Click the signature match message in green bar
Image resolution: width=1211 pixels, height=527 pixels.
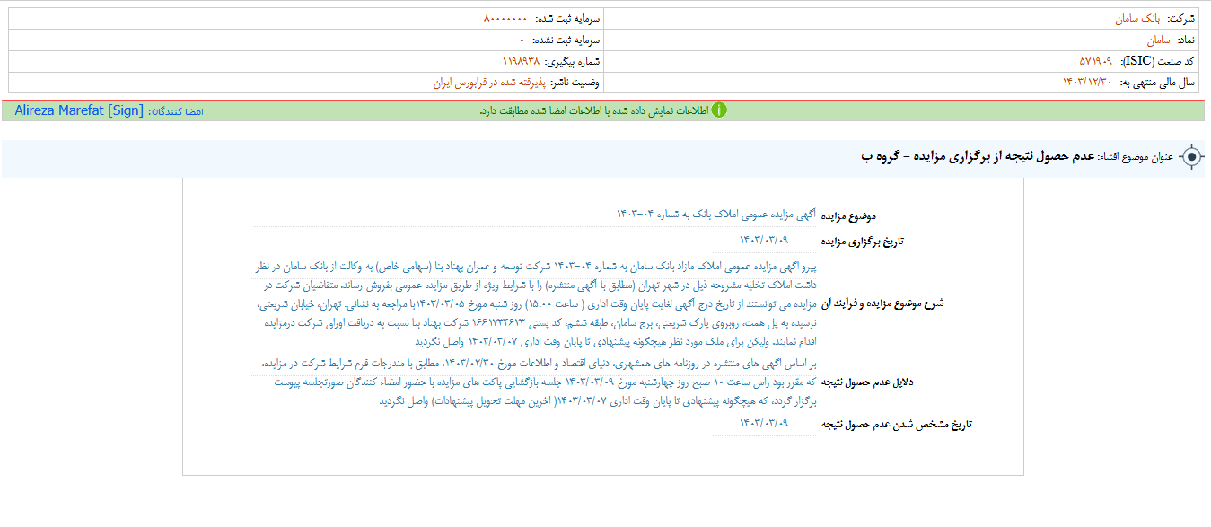[x=593, y=110]
